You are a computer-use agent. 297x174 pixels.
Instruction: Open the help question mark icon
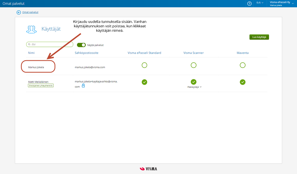click(249, 4)
